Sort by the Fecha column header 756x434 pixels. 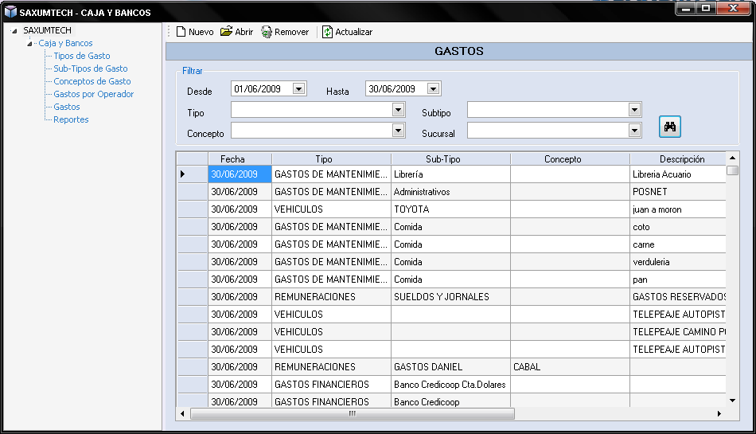click(x=240, y=159)
